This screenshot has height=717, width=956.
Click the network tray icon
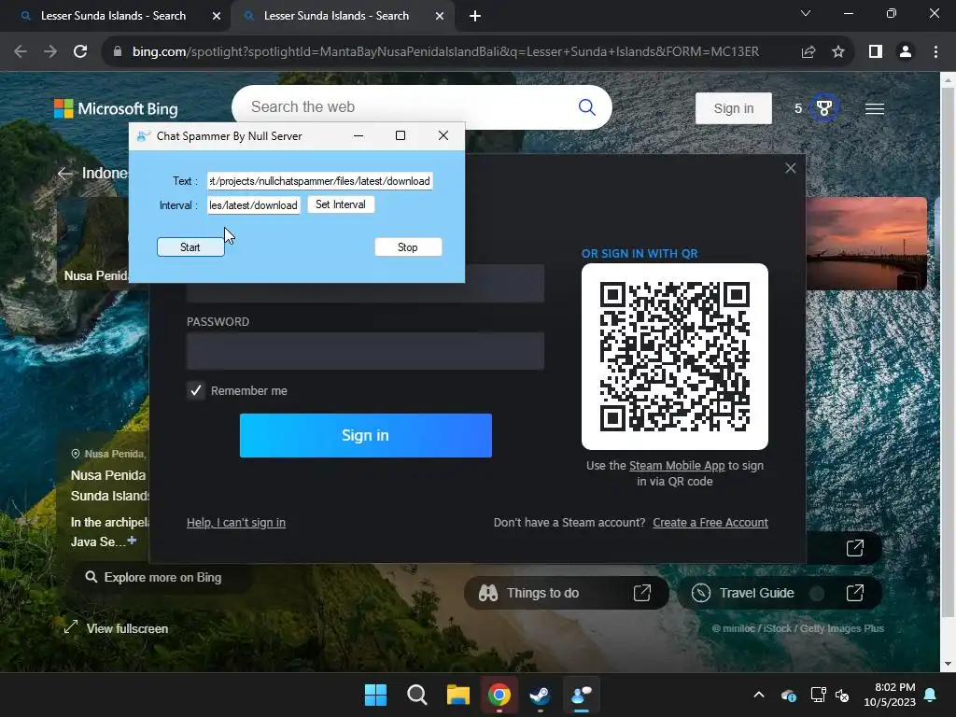click(818, 695)
